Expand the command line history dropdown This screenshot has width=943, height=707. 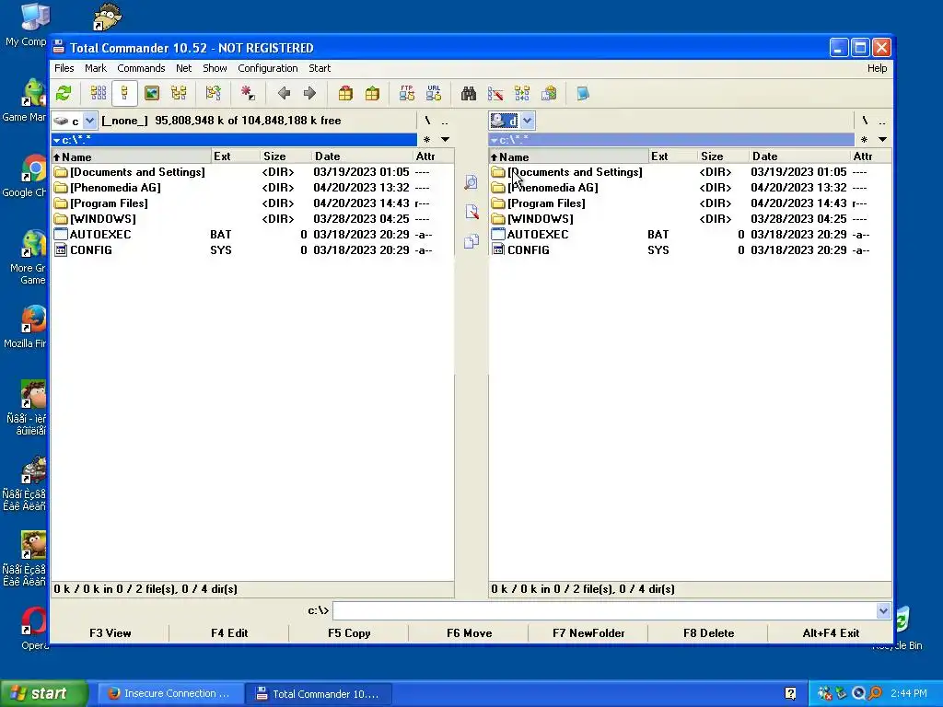click(883, 611)
